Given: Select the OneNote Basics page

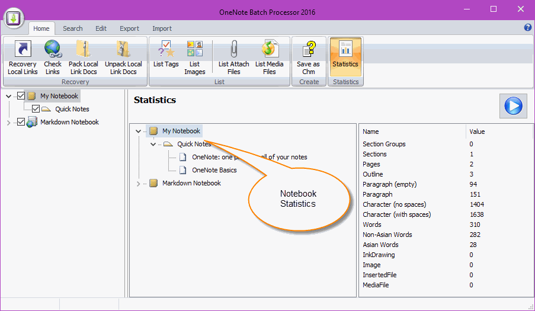Looking at the screenshot, I should pyautogui.click(x=214, y=170).
